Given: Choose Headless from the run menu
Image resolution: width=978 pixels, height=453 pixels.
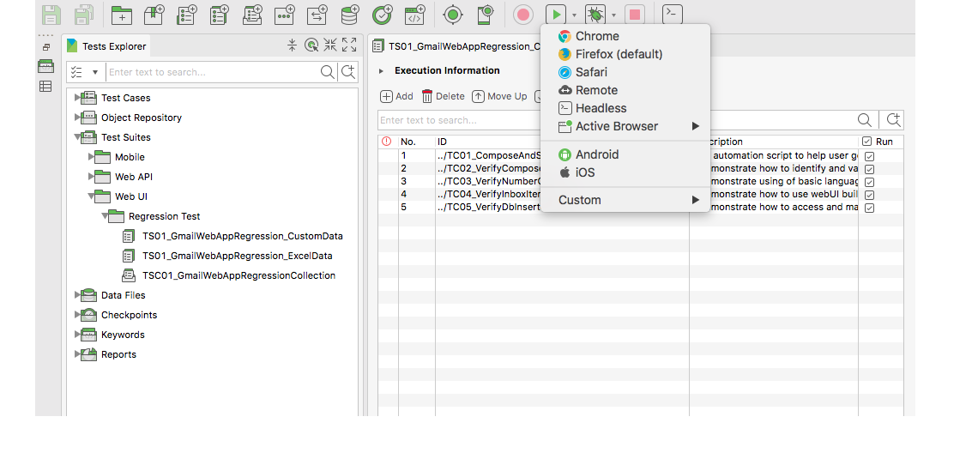Looking at the screenshot, I should [625, 108].
